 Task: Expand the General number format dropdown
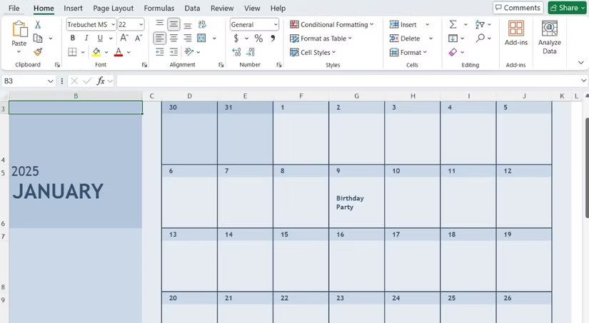coord(276,25)
